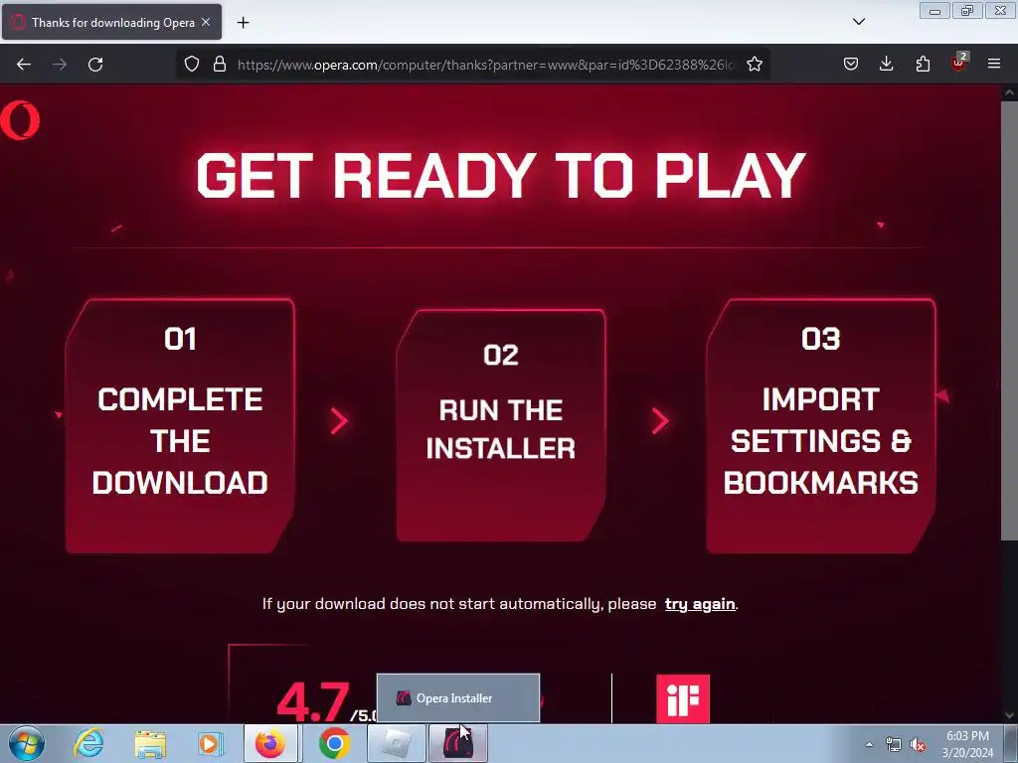
Task: Show hidden system tray icons
Action: 869,744
